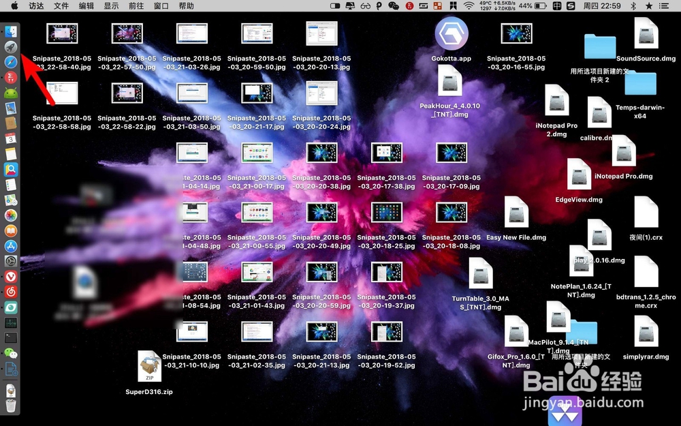
Task: Click the star icon in menu bar
Action: [x=649, y=5]
